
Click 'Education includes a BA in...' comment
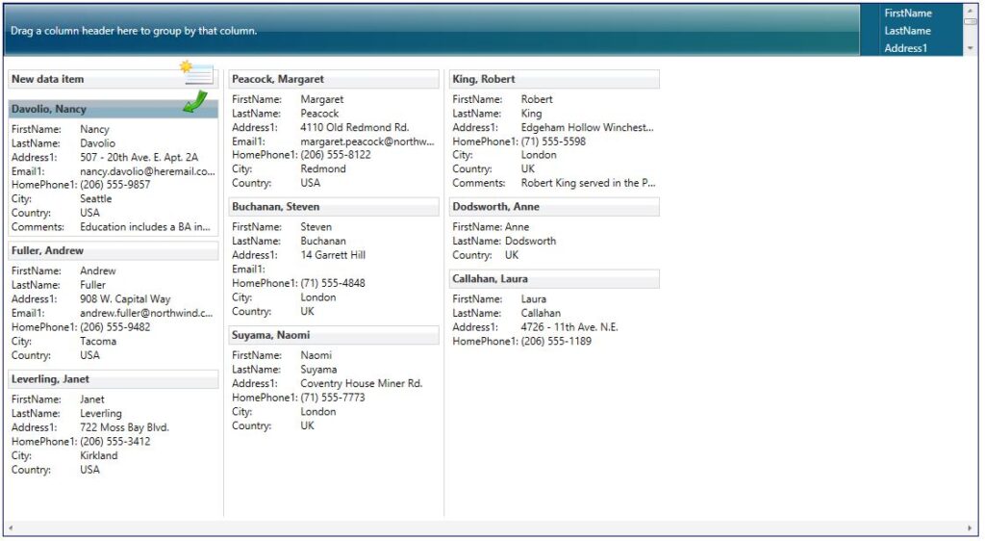[145, 227]
